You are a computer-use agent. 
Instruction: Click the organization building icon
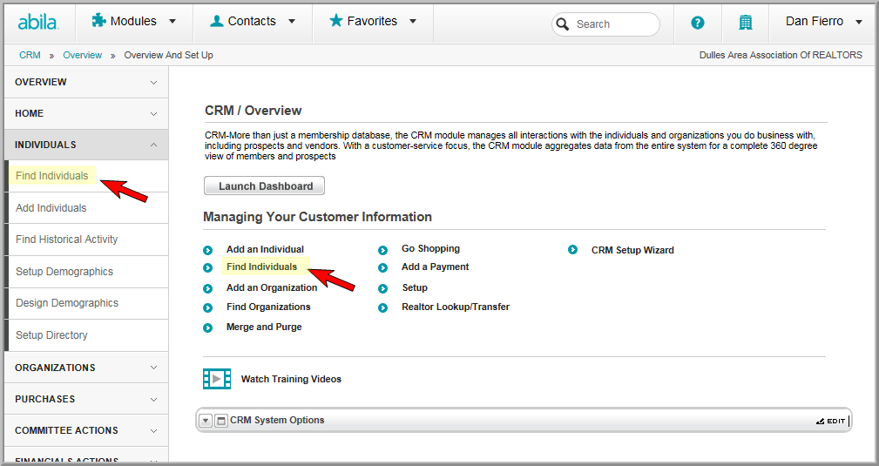(x=745, y=23)
